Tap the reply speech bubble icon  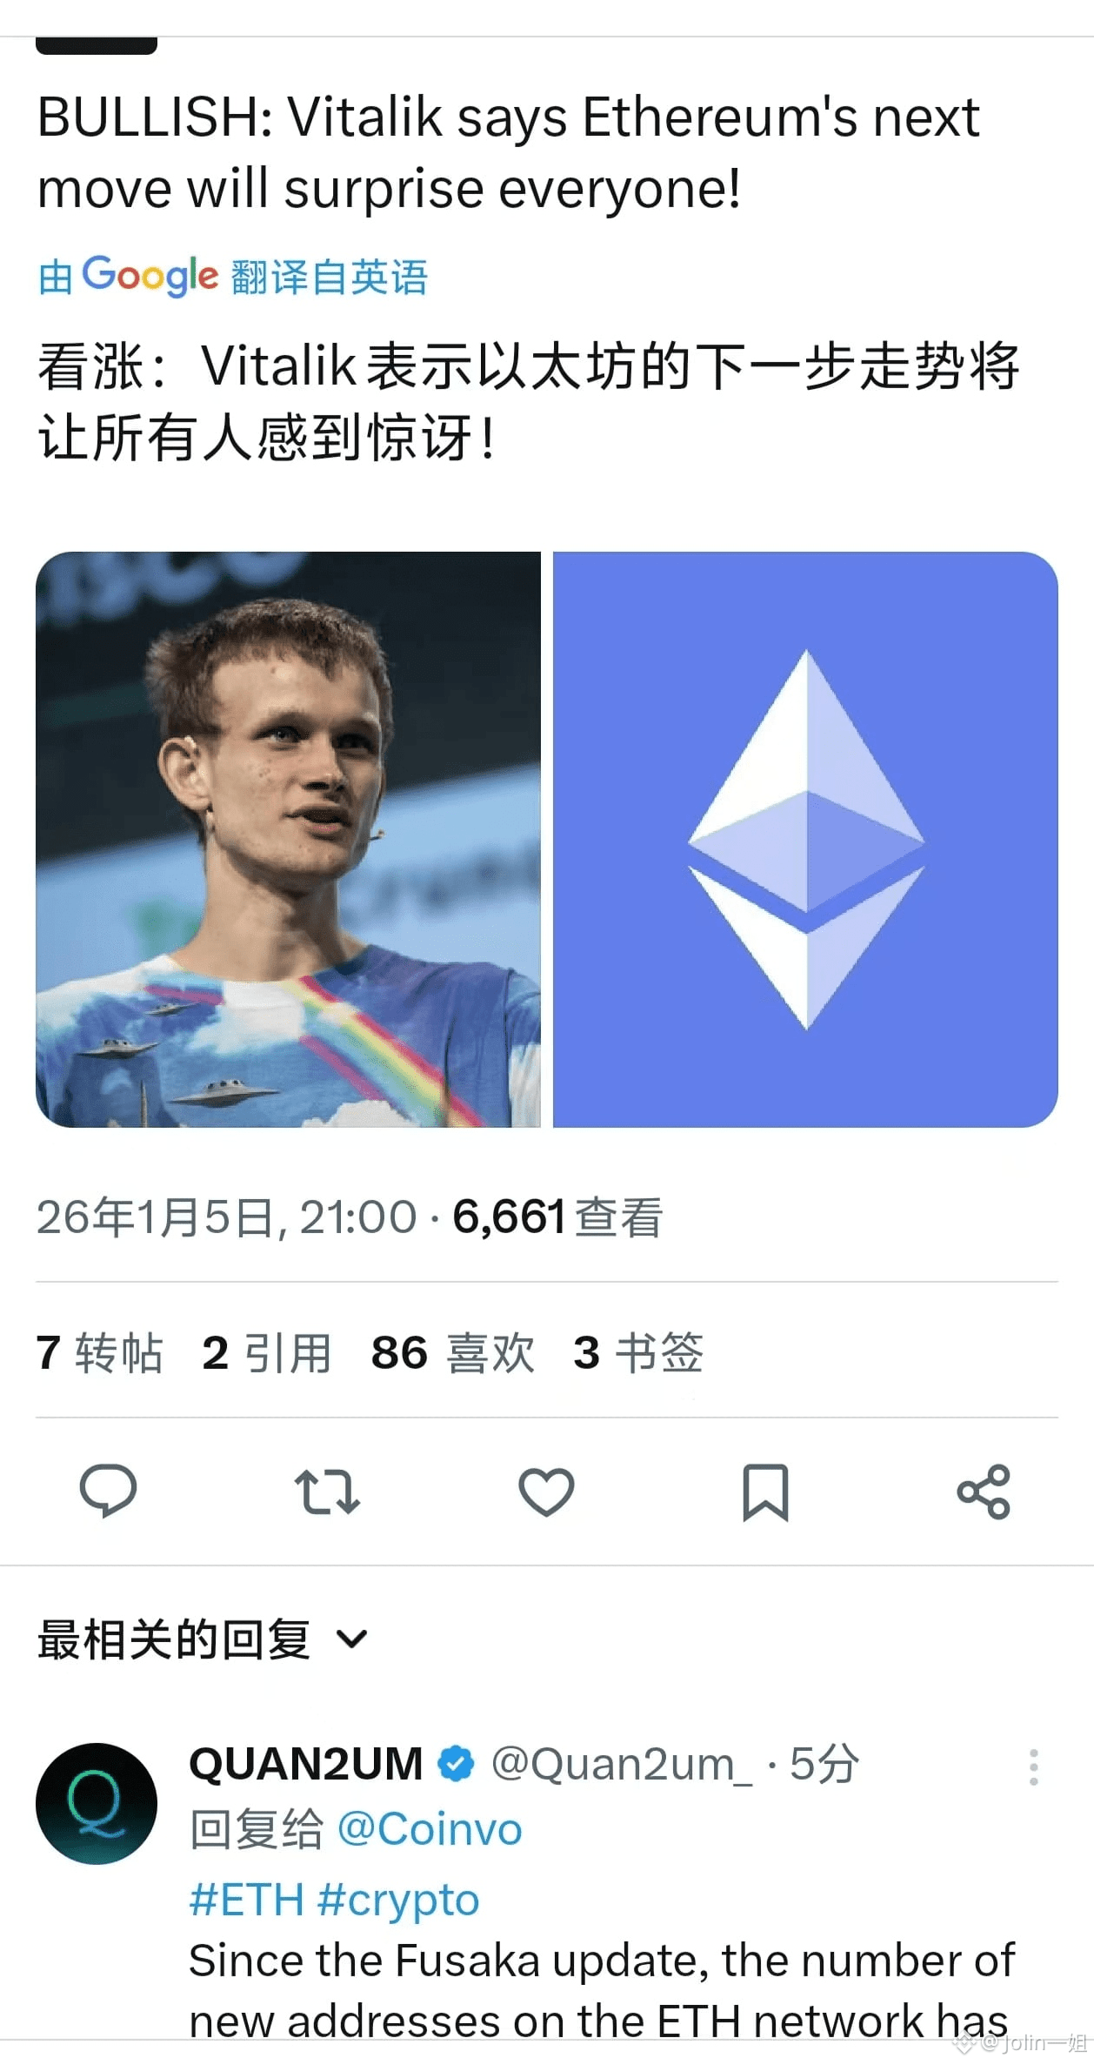click(108, 1491)
